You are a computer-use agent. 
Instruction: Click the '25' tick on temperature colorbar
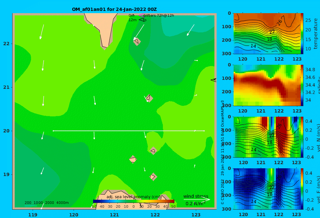(308, 20)
